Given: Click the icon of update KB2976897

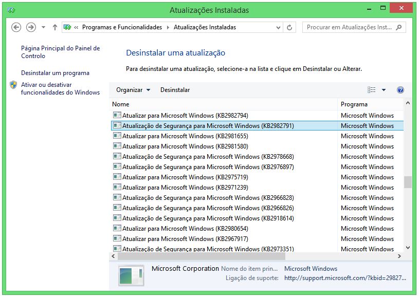Looking at the screenshot, I should click(x=117, y=166).
